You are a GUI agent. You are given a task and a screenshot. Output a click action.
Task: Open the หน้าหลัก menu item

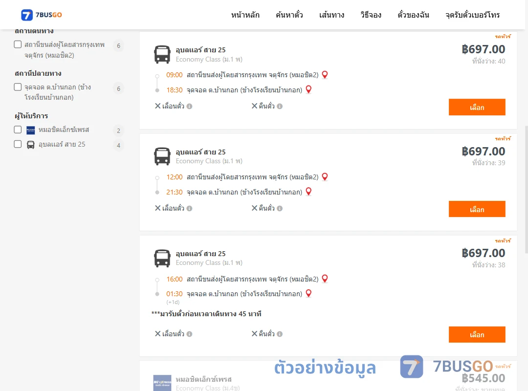click(245, 15)
